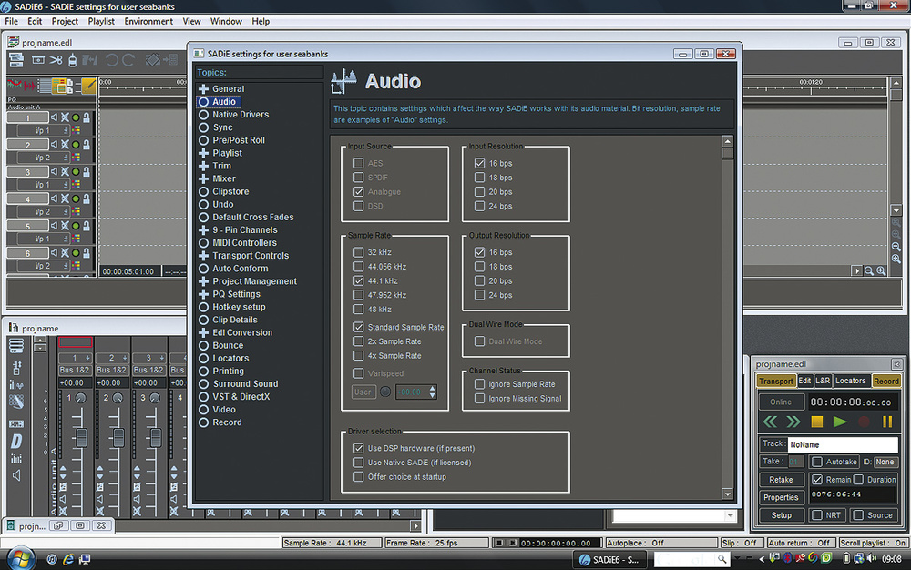Click the green record-arm dot on track 2
Screen dimensions: 911x570
tap(76, 145)
